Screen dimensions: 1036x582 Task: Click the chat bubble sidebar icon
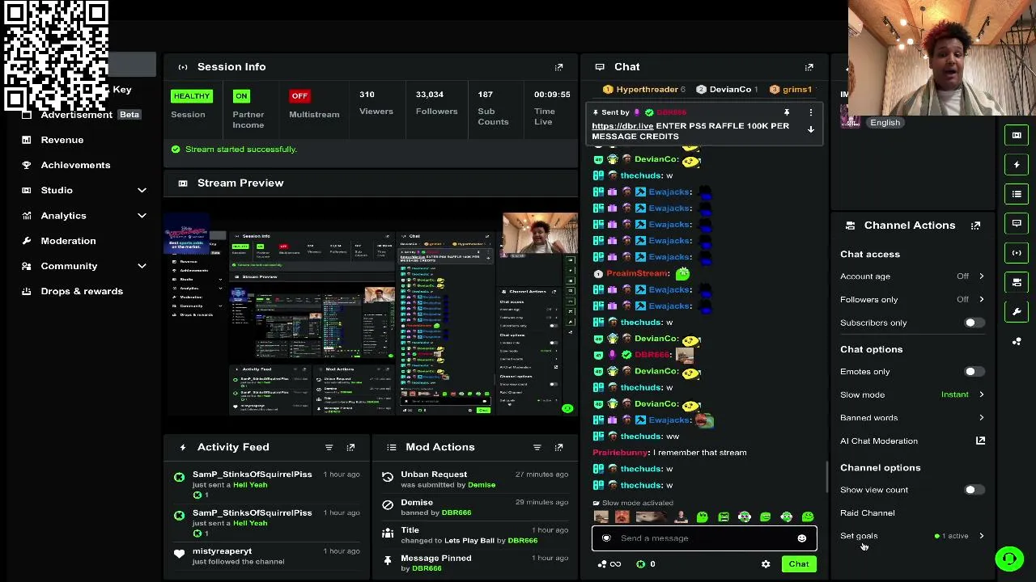point(1017,223)
